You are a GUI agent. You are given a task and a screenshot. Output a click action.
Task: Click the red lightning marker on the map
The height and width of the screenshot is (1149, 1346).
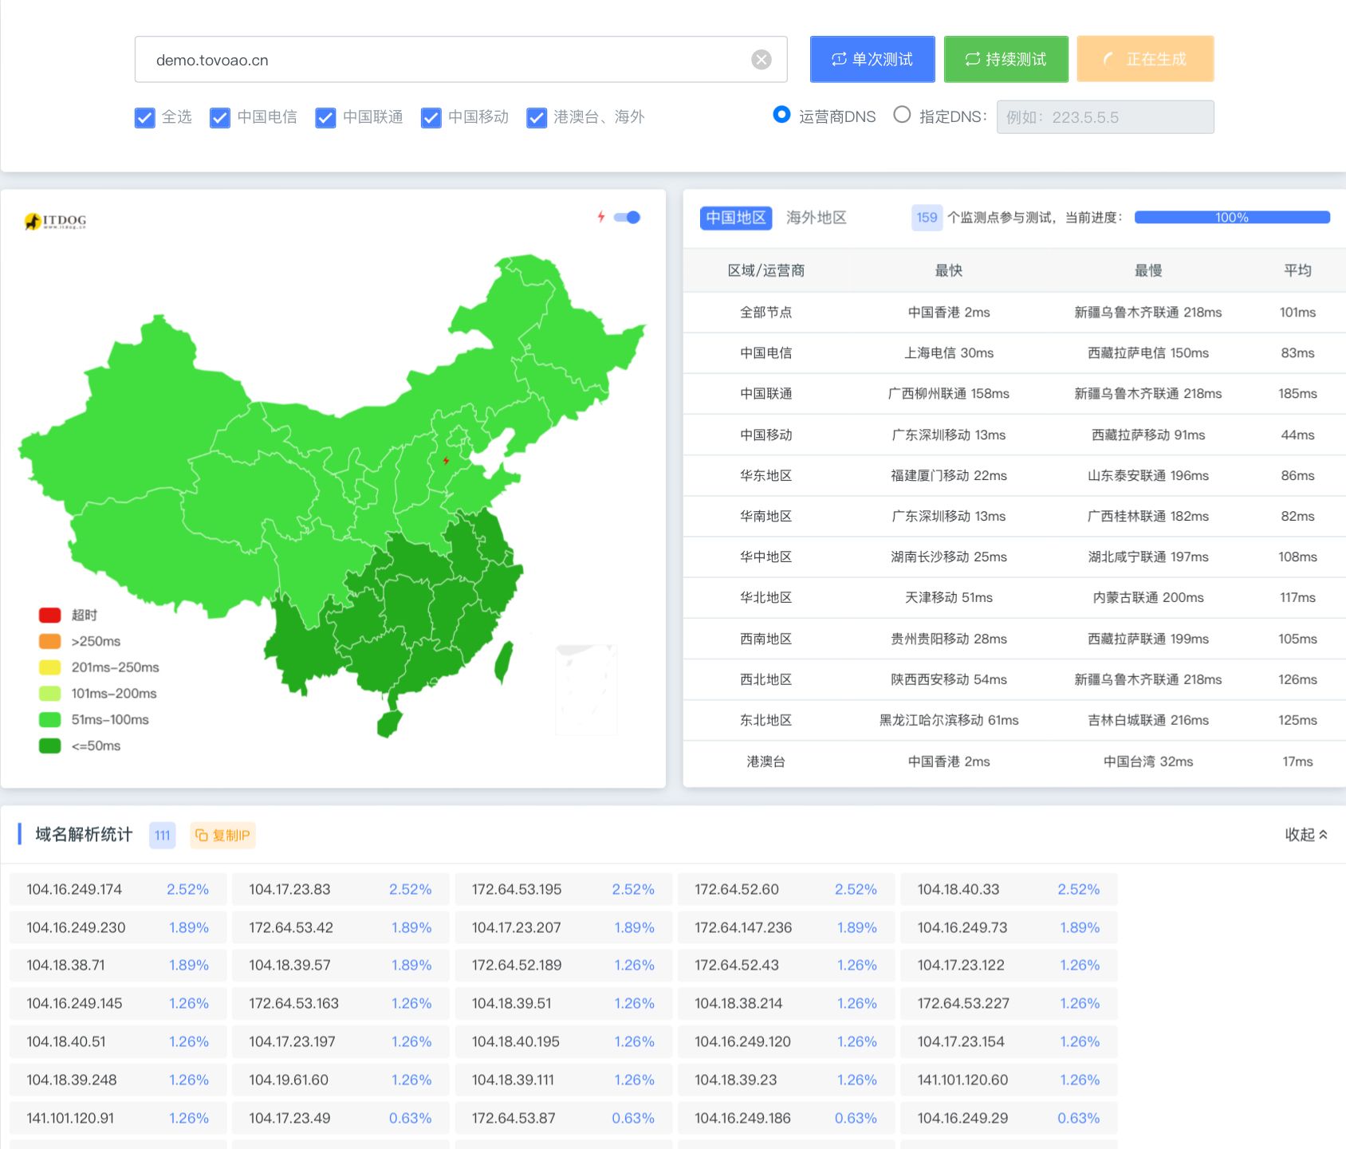(446, 461)
